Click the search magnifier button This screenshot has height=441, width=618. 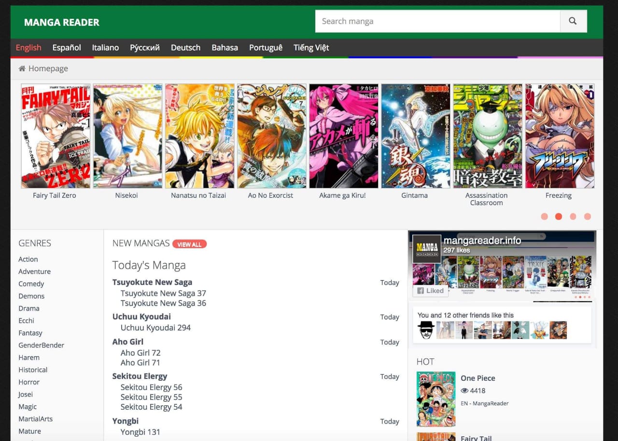coord(573,21)
